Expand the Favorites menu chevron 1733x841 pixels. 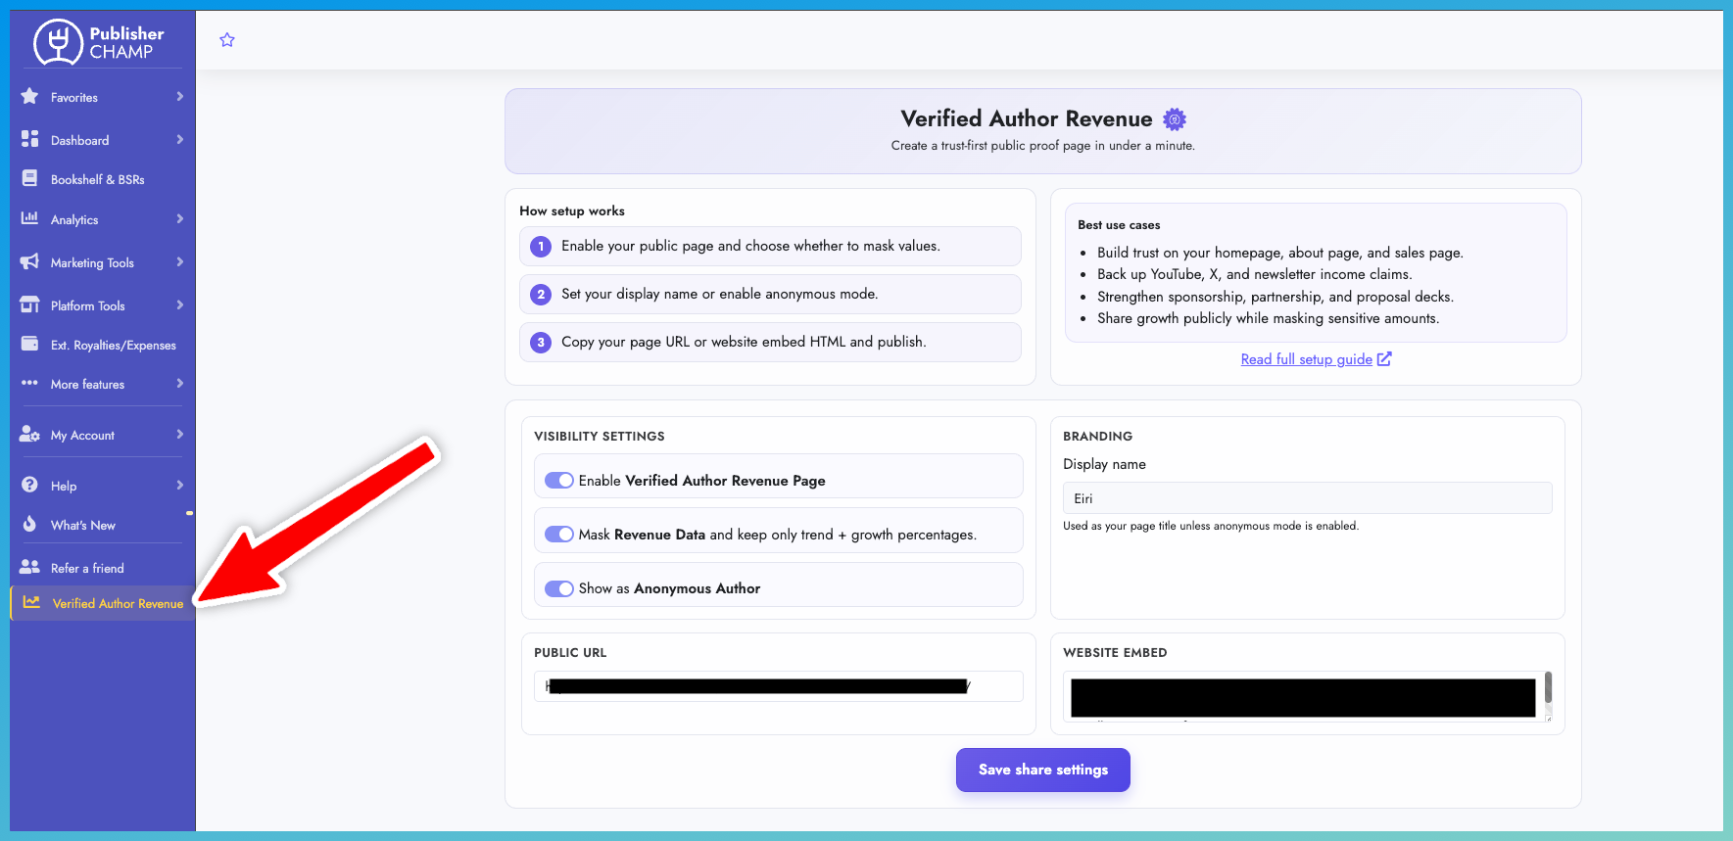pos(180,96)
